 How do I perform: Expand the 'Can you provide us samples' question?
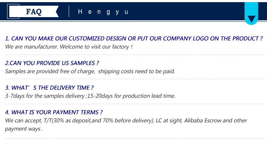click(52, 63)
